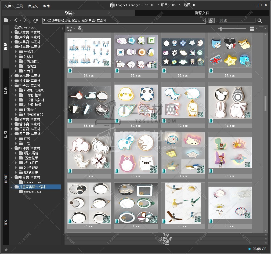Select the 65.max animal lamps thumbnail

click(136, 53)
